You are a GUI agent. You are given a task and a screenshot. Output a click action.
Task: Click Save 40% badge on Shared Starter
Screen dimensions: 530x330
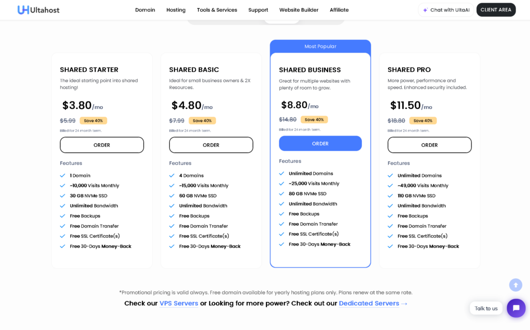tap(93, 121)
